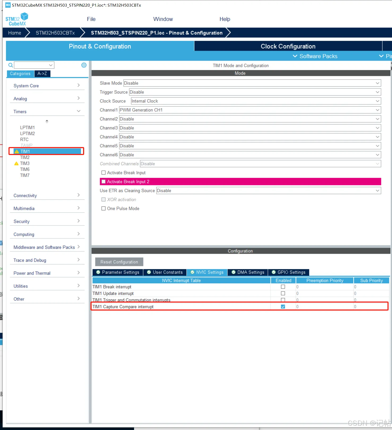The height and width of the screenshot is (430, 392).
Task: Click the warning icon next to TIM3
Action: pos(16,164)
